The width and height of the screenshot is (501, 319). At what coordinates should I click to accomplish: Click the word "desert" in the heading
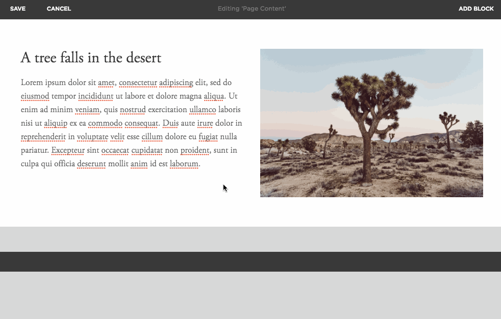coord(143,58)
